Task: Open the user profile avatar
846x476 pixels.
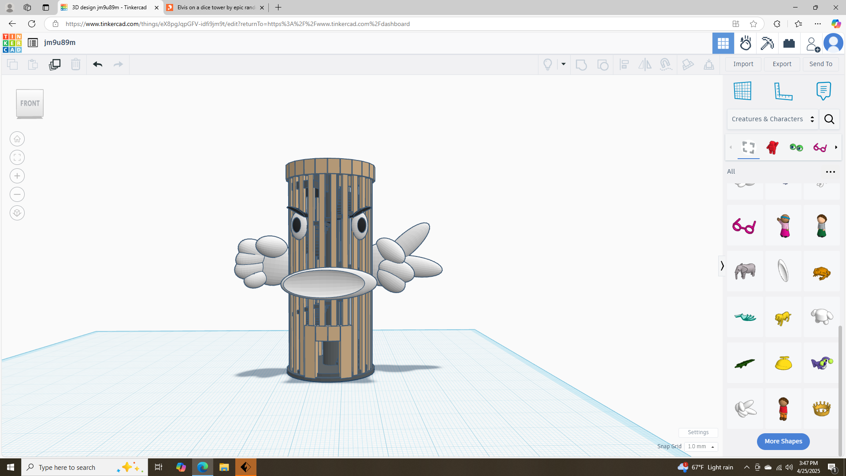Action: (833, 43)
